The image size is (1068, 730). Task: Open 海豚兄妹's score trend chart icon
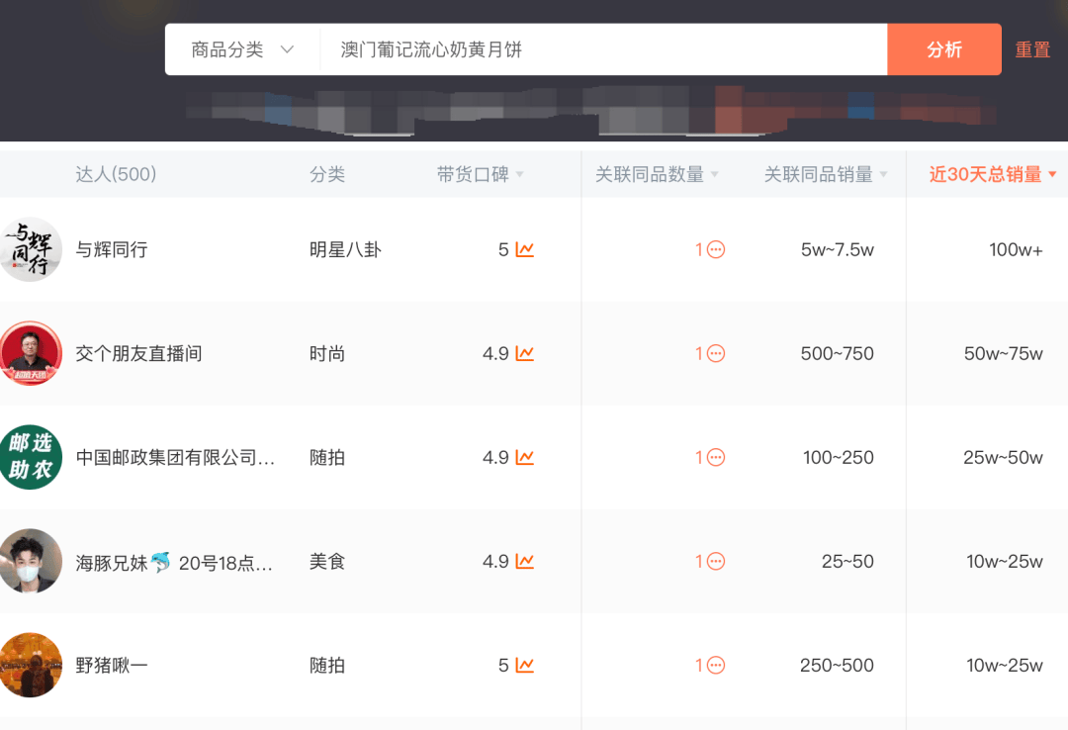coord(526,562)
